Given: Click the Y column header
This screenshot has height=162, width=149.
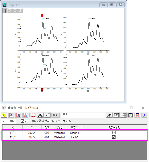Looking at the screenshot, I should 32,128.
